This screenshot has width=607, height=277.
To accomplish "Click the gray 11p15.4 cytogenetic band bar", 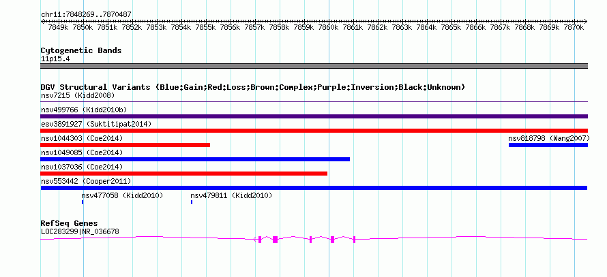I will pos(314,66).
